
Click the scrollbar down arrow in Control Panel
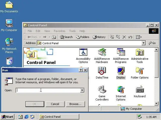click(156, 103)
